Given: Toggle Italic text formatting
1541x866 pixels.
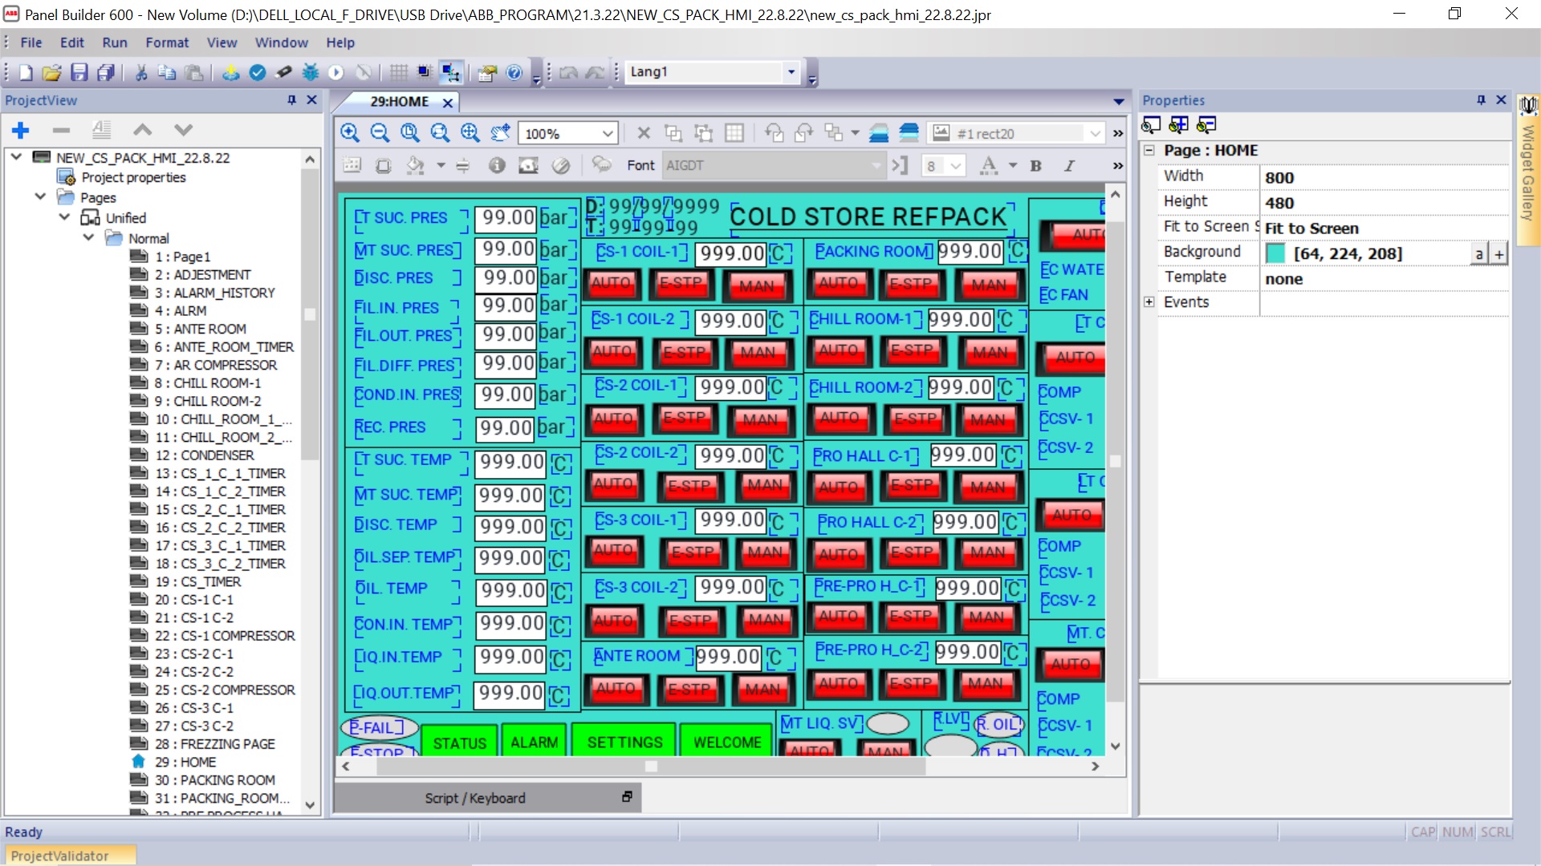Looking at the screenshot, I should click(1069, 166).
